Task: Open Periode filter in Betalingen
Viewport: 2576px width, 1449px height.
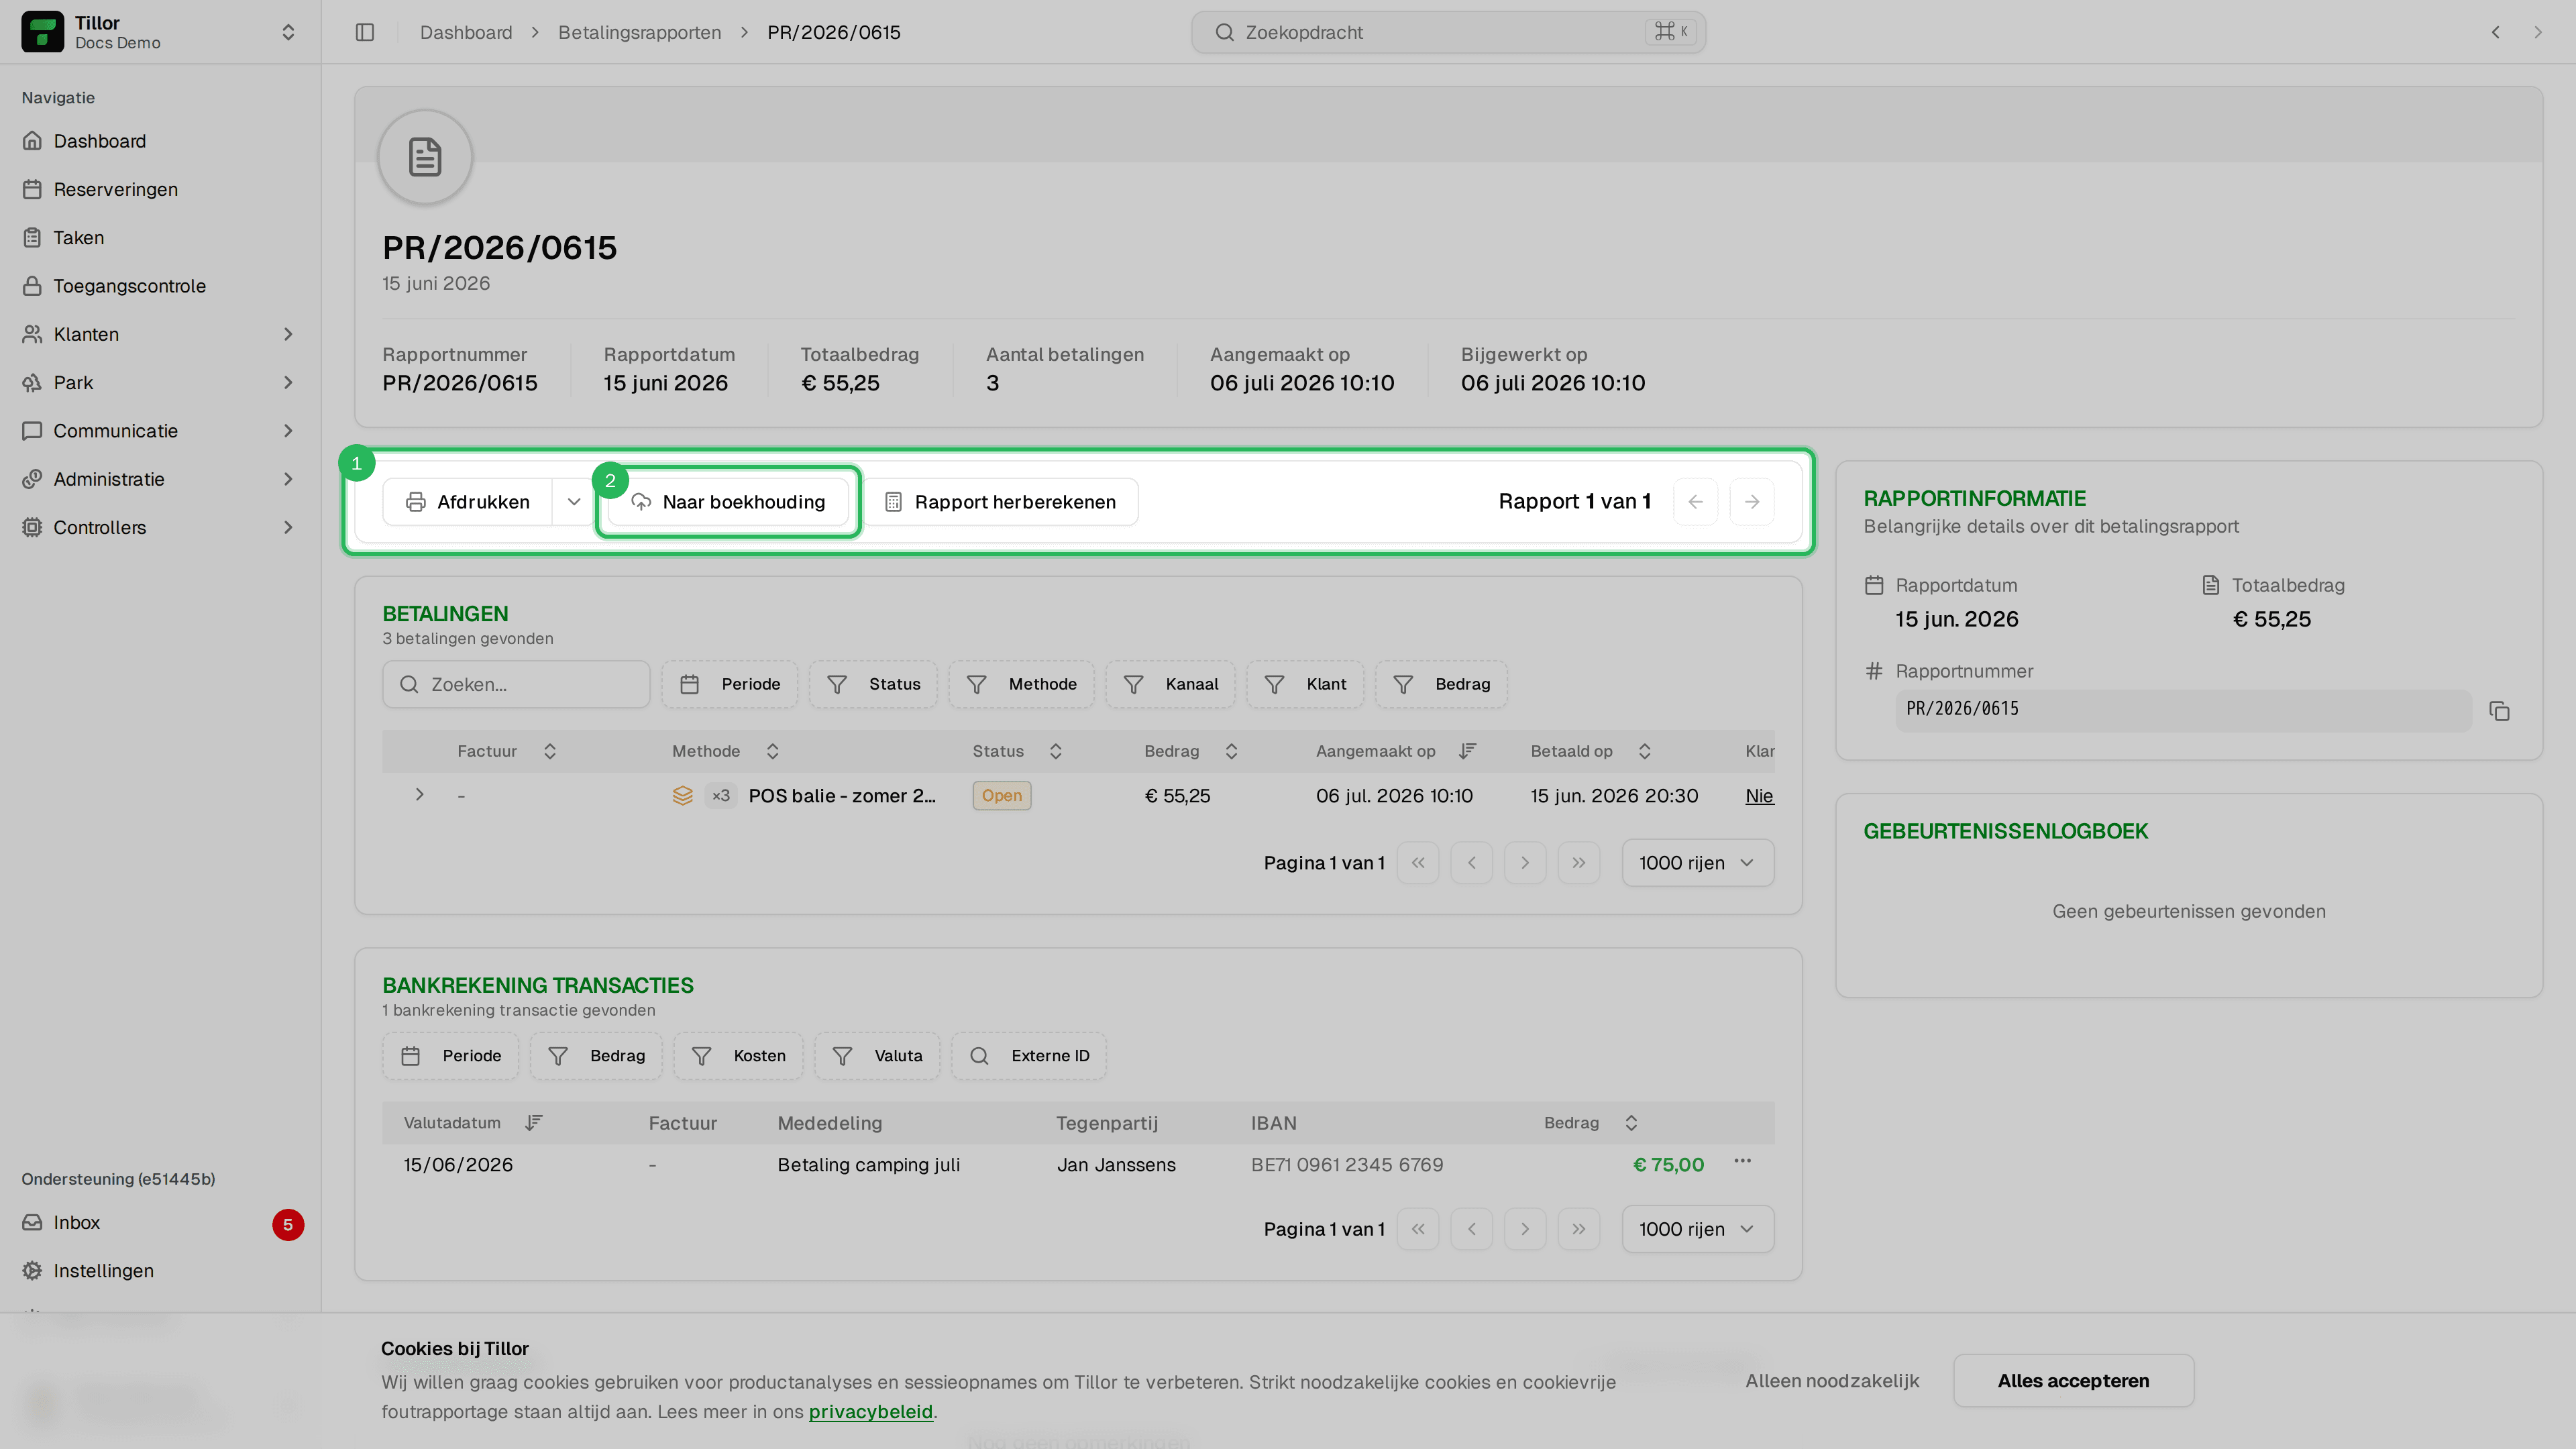Action: [730, 684]
